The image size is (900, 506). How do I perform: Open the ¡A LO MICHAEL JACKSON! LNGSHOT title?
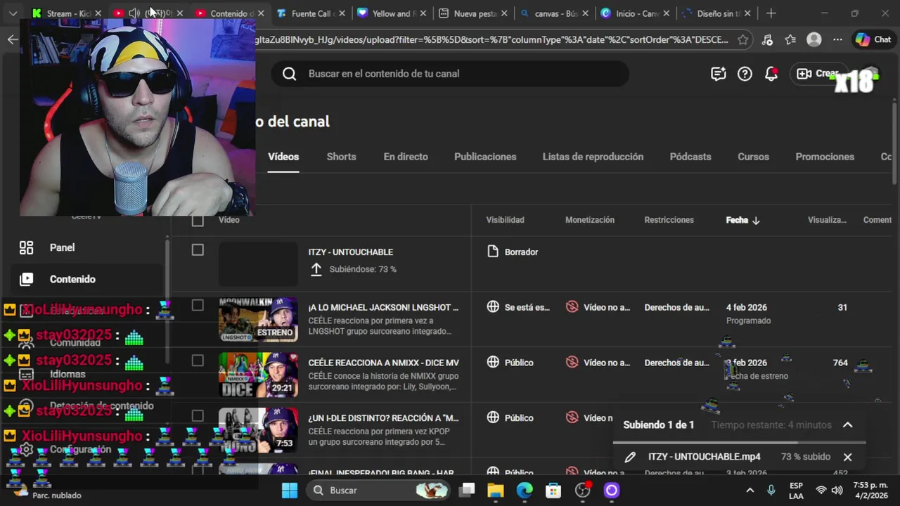pyautogui.click(x=383, y=307)
